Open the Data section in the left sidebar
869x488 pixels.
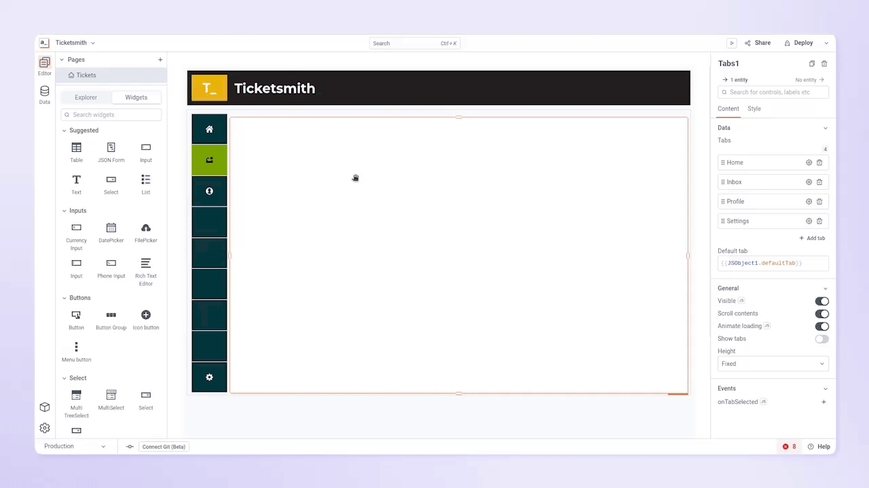click(x=44, y=94)
